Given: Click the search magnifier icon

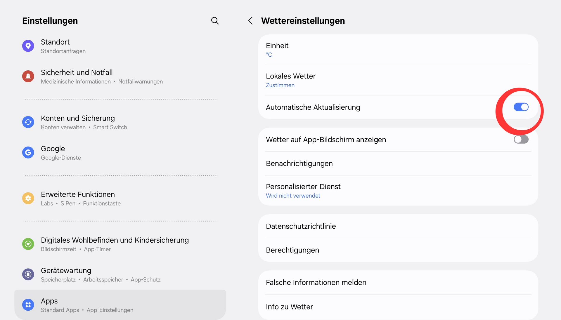Looking at the screenshot, I should [x=215, y=21].
